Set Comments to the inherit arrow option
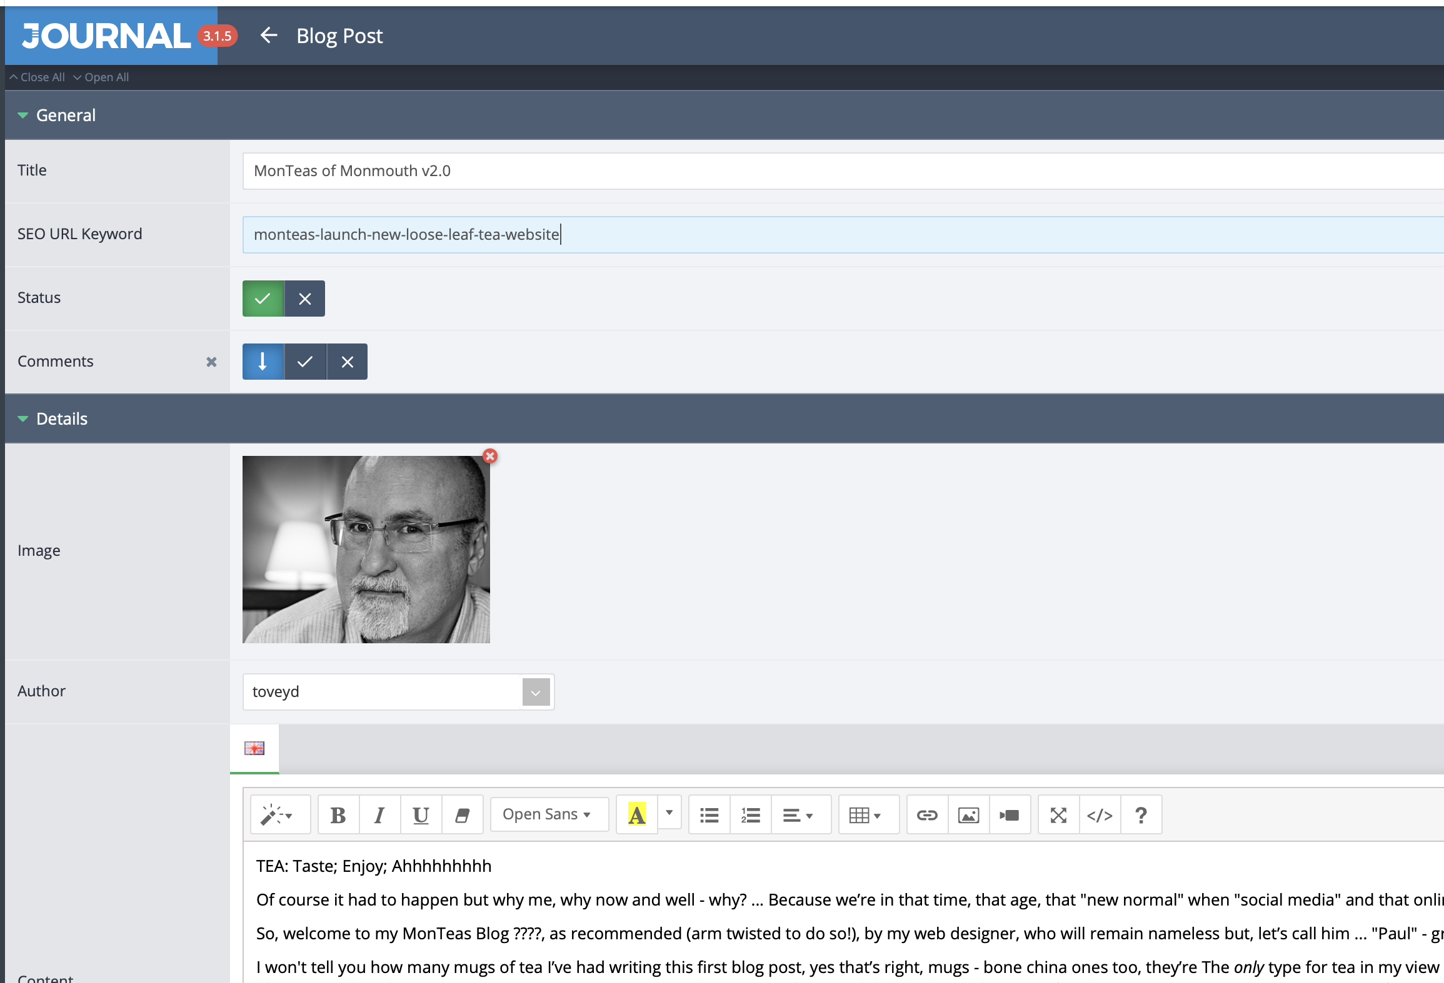Viewport: 1444px width, 983px height. click(x=263, y=362)
